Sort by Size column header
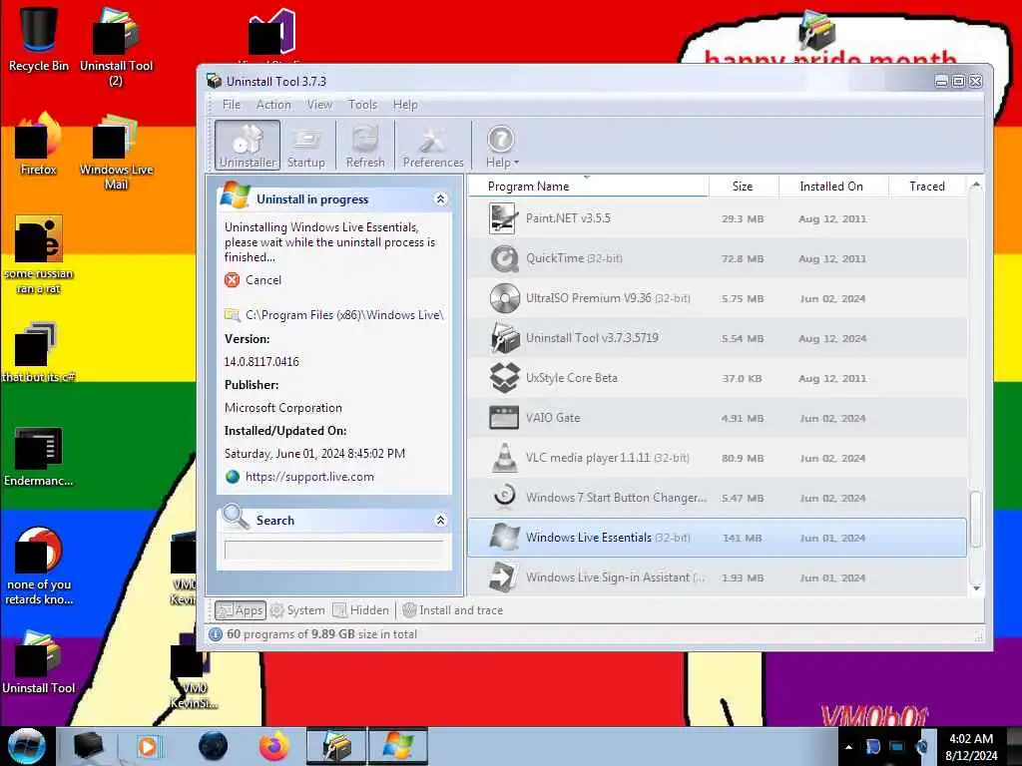 pos(743,187)
